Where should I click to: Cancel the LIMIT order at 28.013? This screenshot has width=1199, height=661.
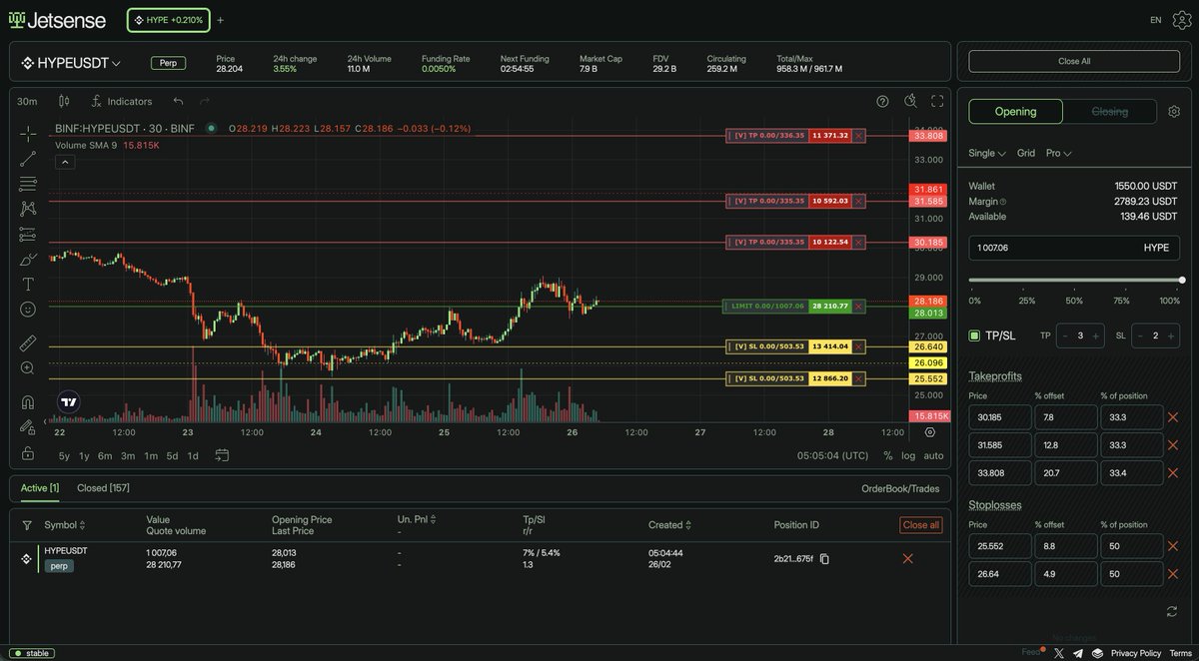pos(858,307)
